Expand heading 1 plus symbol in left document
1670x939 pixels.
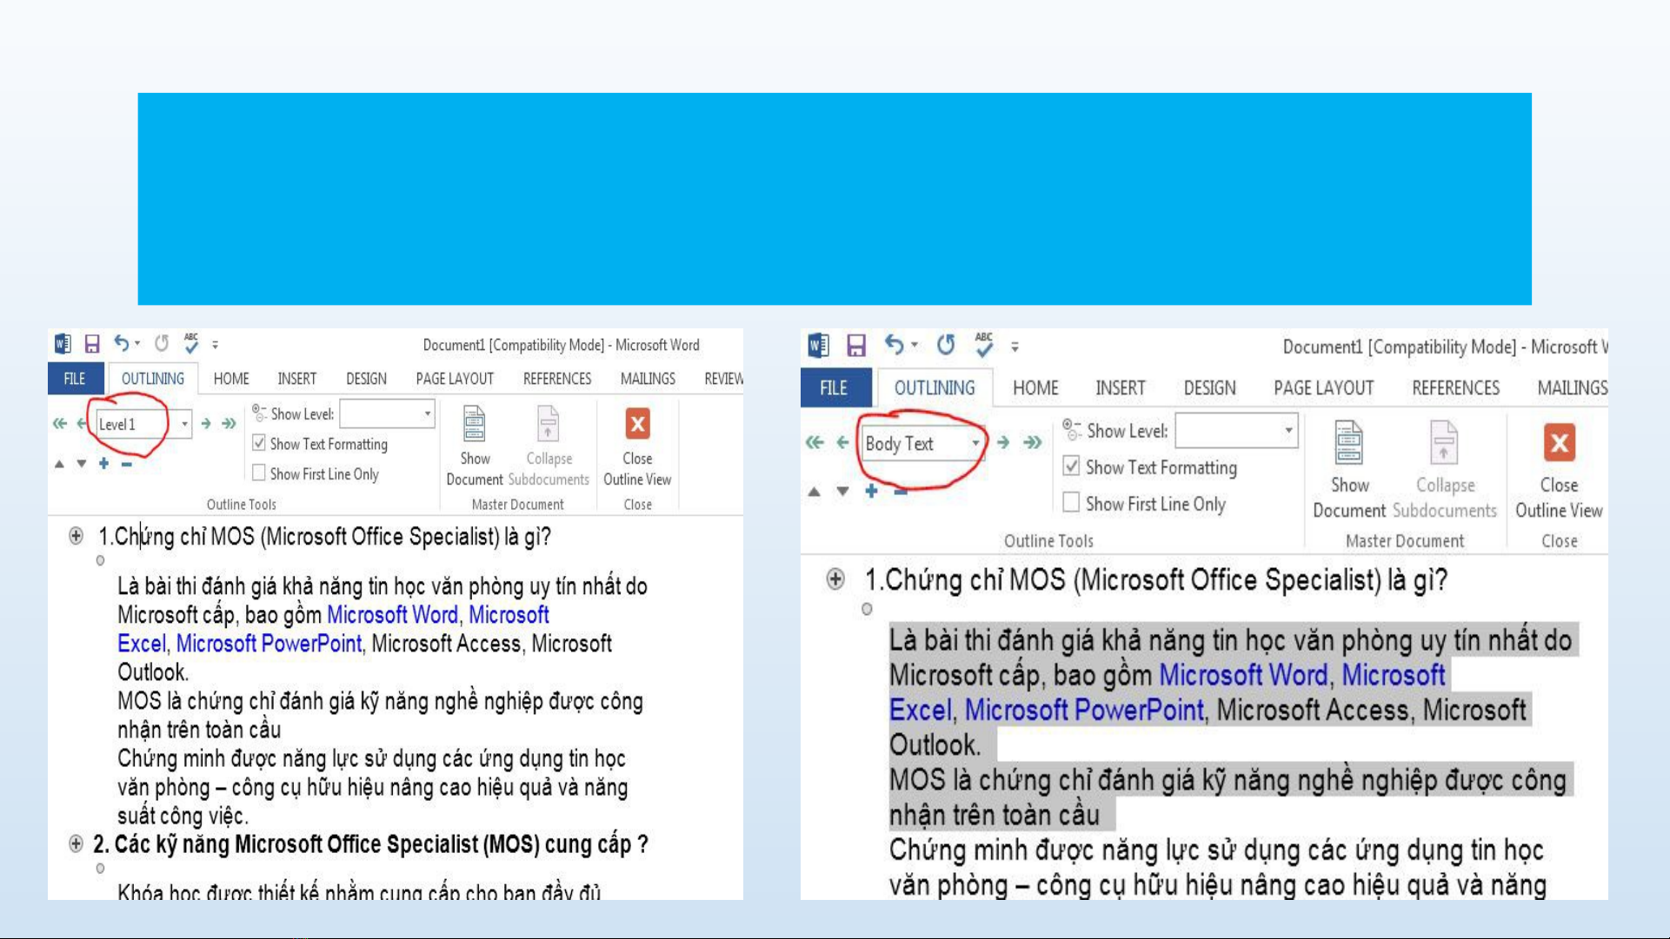(x=77, y=536)
